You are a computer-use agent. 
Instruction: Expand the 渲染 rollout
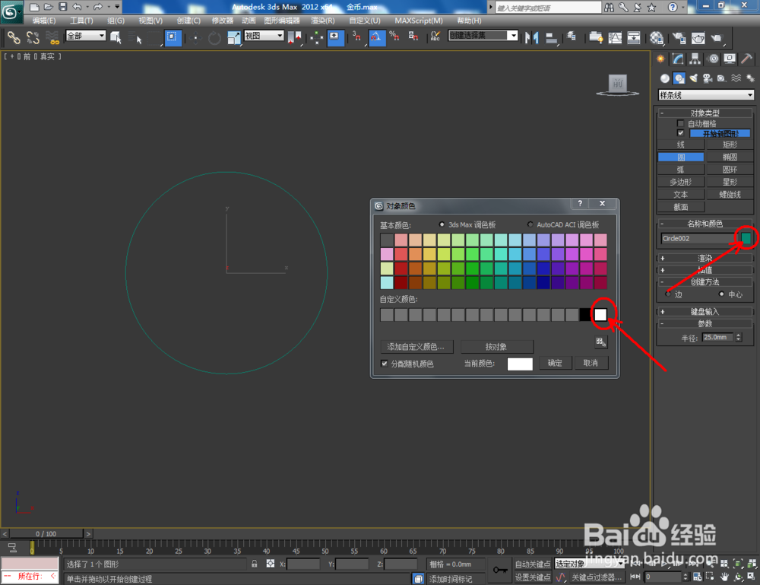(x=705, y=258)
